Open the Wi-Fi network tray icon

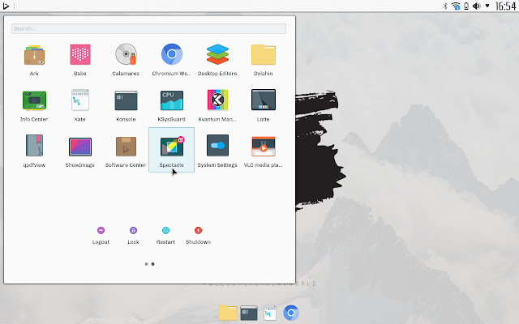pyautogui.click(x=456, y=6)
